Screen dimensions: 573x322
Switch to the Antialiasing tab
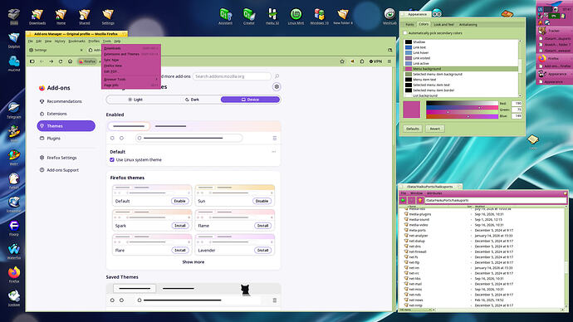coord(468,24)
